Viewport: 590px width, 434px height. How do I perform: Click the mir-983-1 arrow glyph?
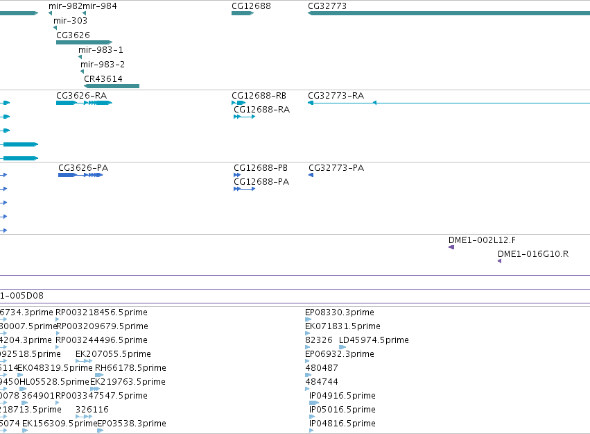[x=80, y=57]
